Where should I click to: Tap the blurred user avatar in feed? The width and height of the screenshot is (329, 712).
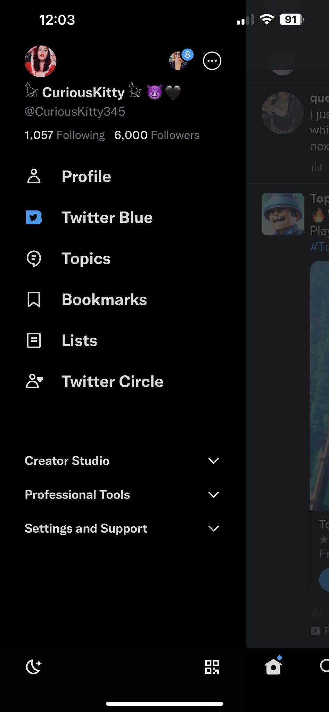coord(282,113)
